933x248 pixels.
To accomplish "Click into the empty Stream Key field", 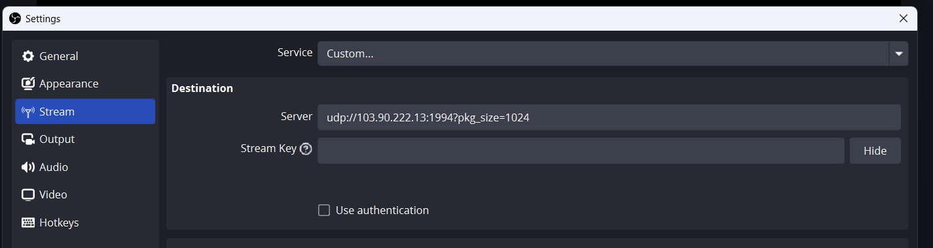I will [x=581, y=151].
